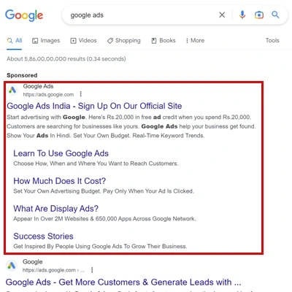
Task: Select the All tab
Action: 15,41
